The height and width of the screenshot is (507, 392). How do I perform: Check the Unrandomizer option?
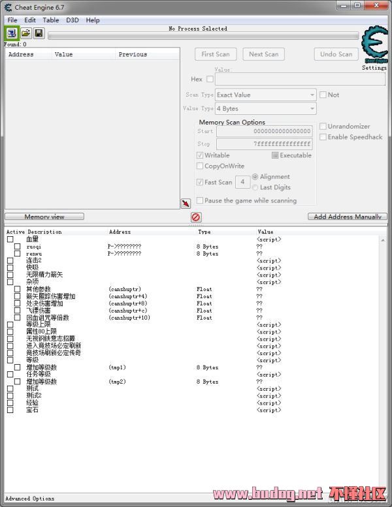click(323, 126)
